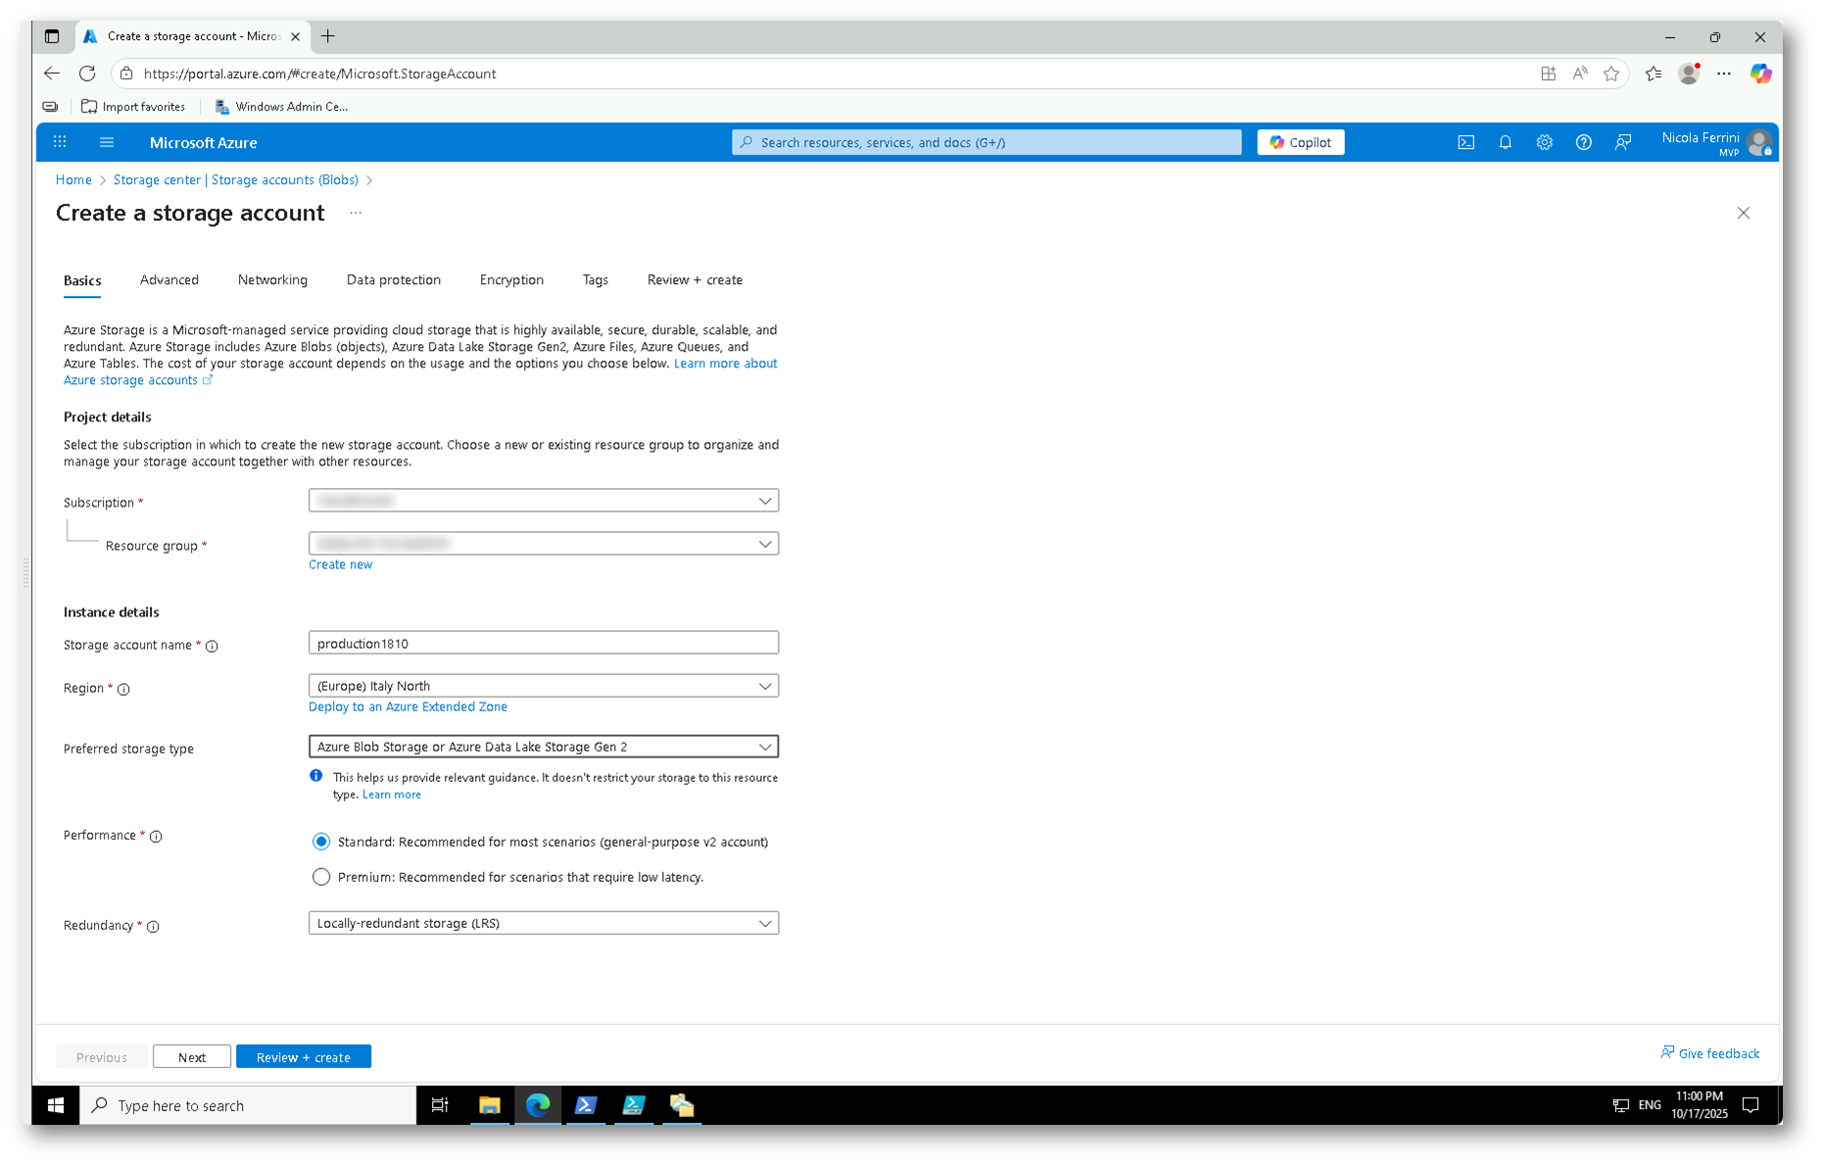Click the Read aloud icon in address bar
Viewport: 1824px width, 1166px height.
coord(1580,73)
